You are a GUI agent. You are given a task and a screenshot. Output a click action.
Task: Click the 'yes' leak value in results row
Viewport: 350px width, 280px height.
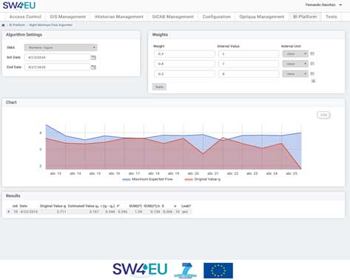tap(185, 212)
